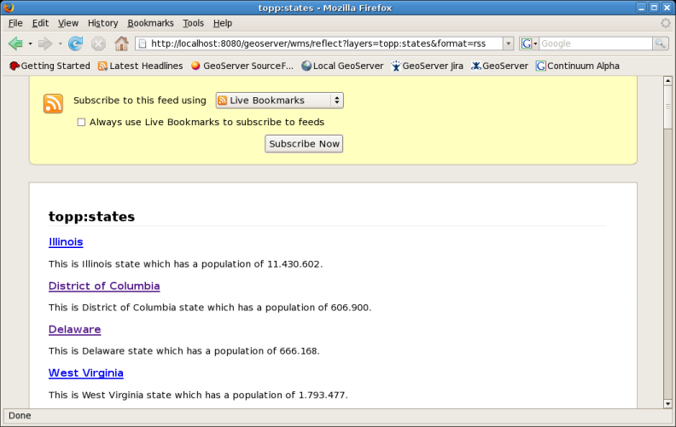676x427 pixels.
Task: Open the GeoServer Jira bookmark
Action: coord(428,66)
